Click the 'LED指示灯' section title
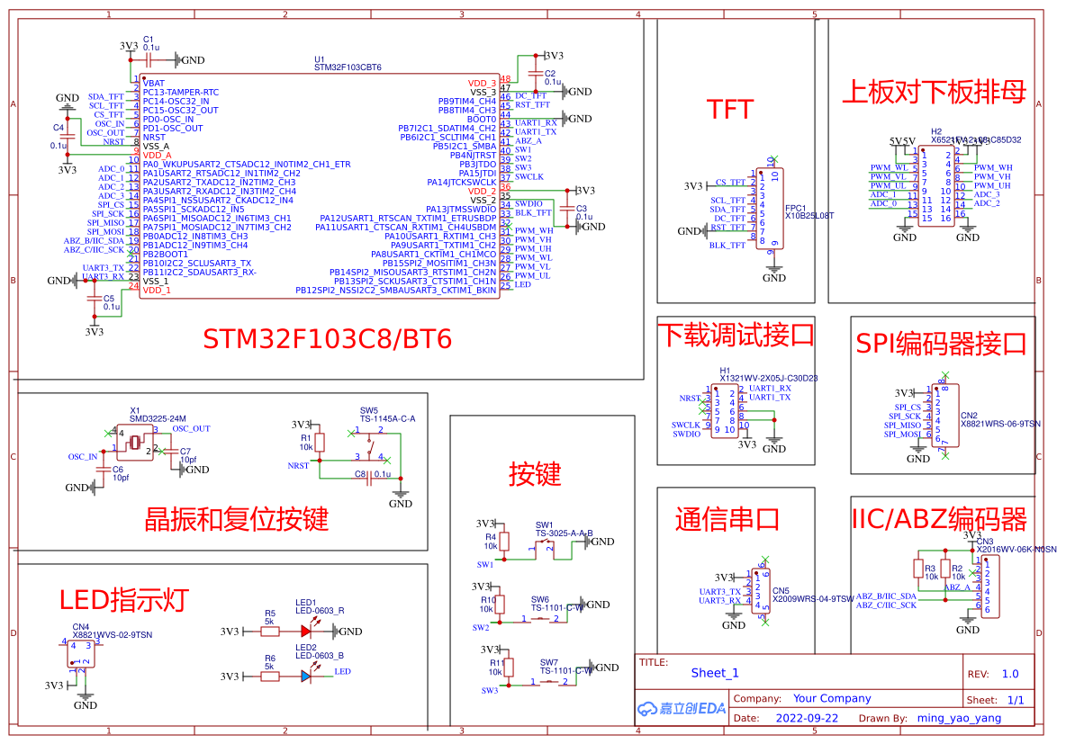The image size is (1066, 744). point(123,600)
